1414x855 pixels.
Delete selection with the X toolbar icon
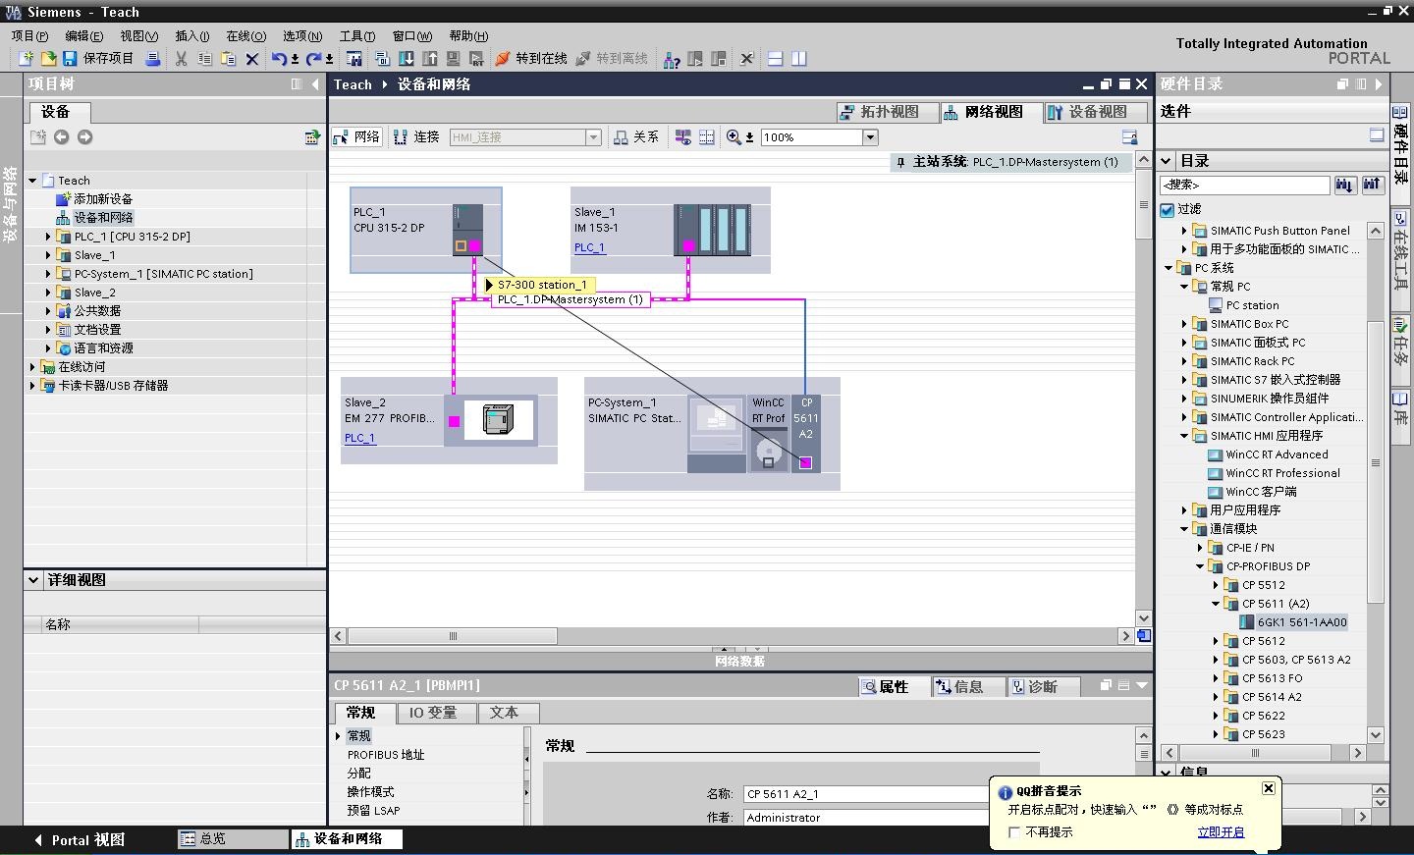point(252,59)
